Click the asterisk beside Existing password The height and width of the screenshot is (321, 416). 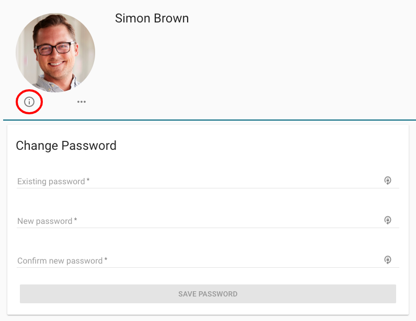[88, 181]
